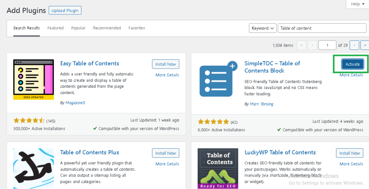Open the Recommended plugins tab
The height and width of the screenshot is (189, 369).
coord(107,28)
